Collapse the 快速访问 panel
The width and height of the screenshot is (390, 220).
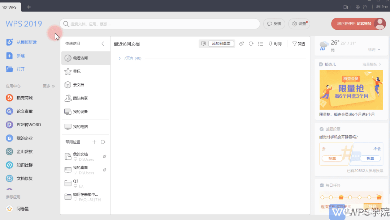coord(103,43)
